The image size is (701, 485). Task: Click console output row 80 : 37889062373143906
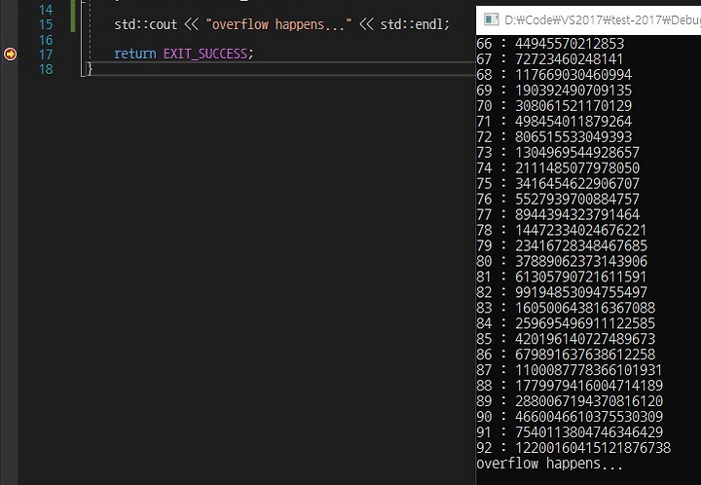(562, 262)
